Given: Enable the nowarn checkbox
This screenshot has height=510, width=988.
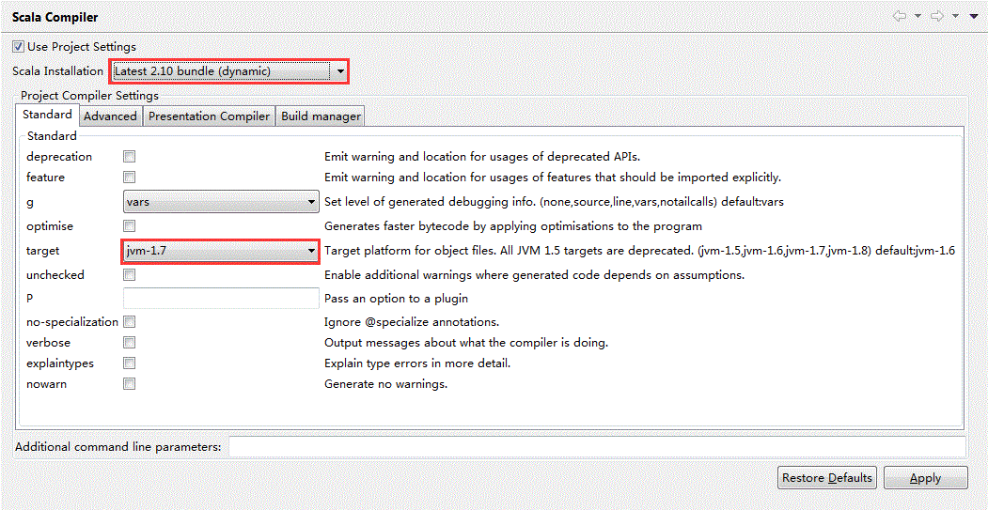Looking at the screenshot, I should 129,383.
